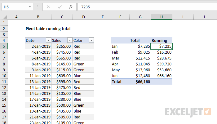The image size is (217, 124).
Task: Click the 9-Jan-2019 date cell
Action: [x=38, y=70]
